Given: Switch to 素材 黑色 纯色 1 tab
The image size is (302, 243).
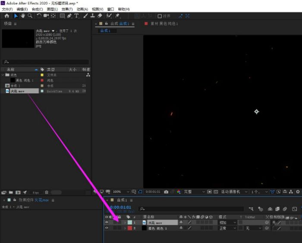Looking at the screenshot, I should pyautogui.click(x=164, y=24).
